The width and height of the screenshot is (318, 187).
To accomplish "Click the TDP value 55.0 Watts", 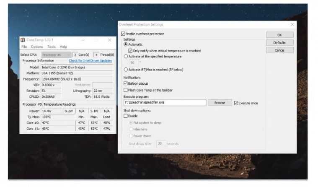I will point(103,97).
